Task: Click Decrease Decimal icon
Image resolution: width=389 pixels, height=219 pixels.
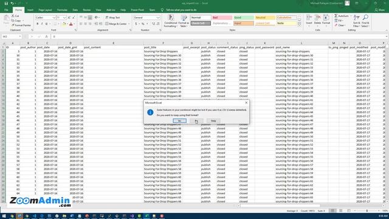Action: click(158, 24)
